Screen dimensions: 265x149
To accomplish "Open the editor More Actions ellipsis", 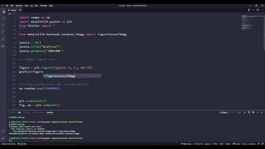I will coord(262,10).
